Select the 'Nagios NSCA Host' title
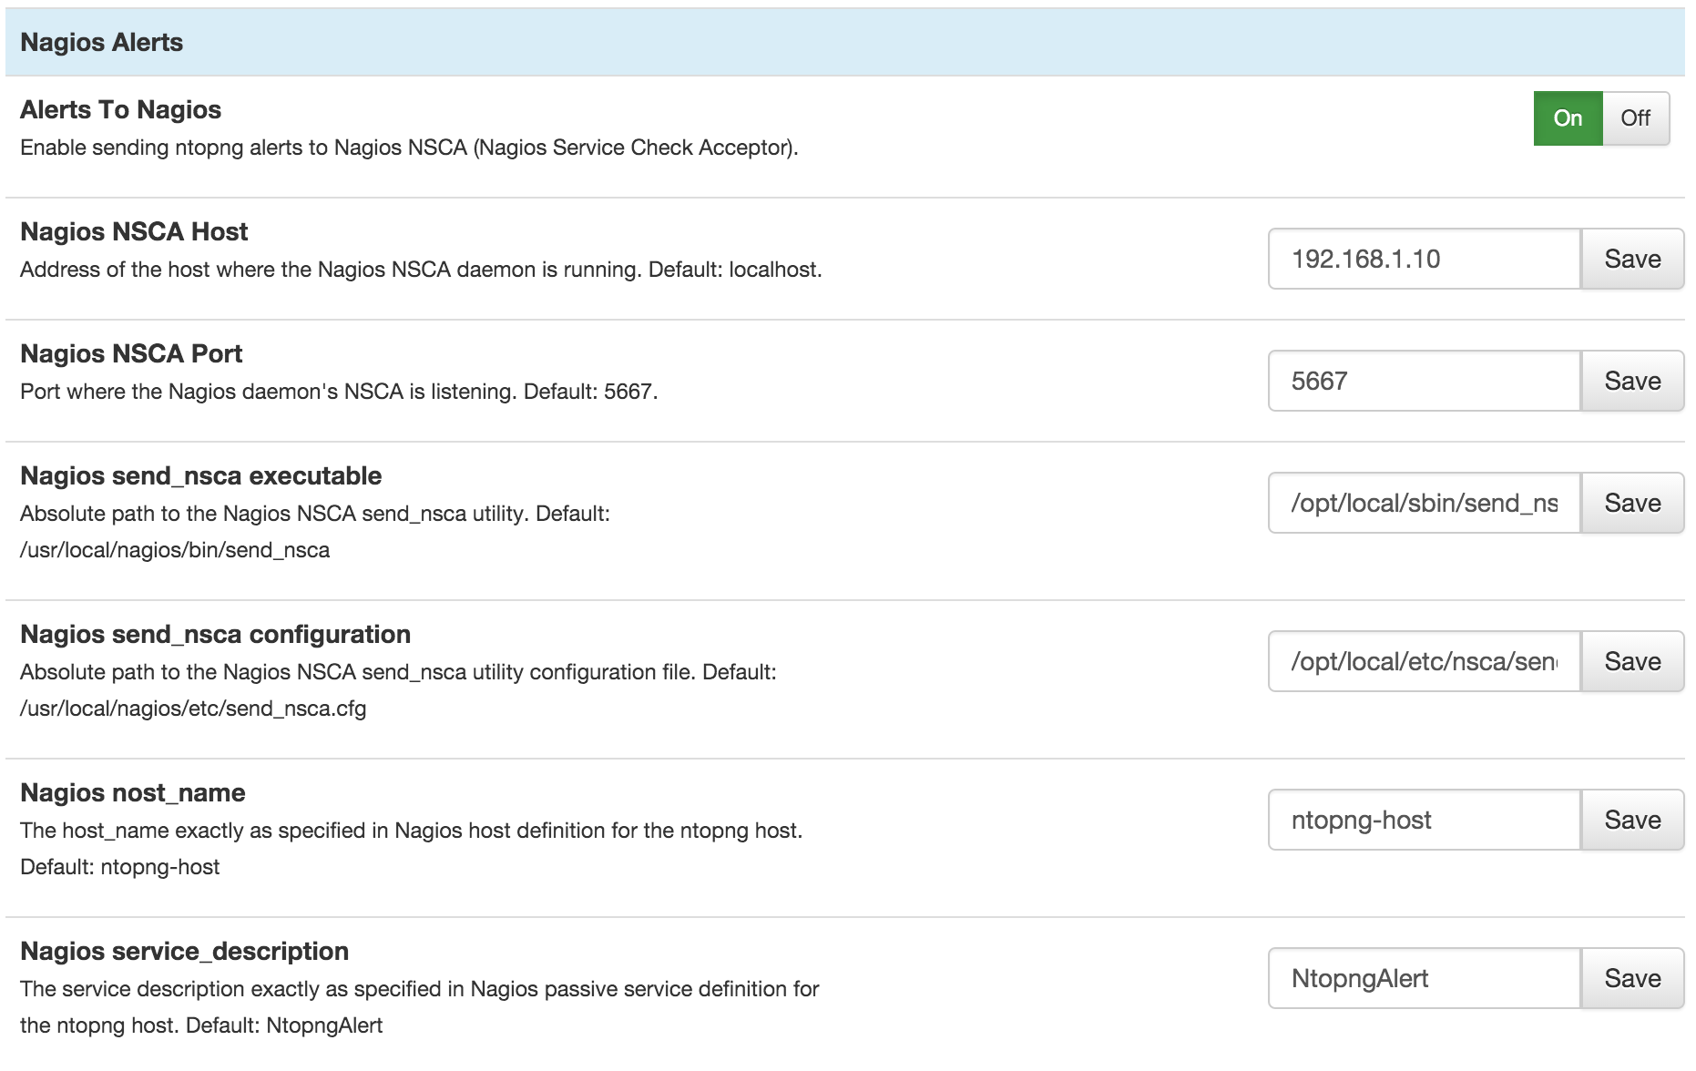Viewport: 1696px width, 1071px height. [134, 231]
